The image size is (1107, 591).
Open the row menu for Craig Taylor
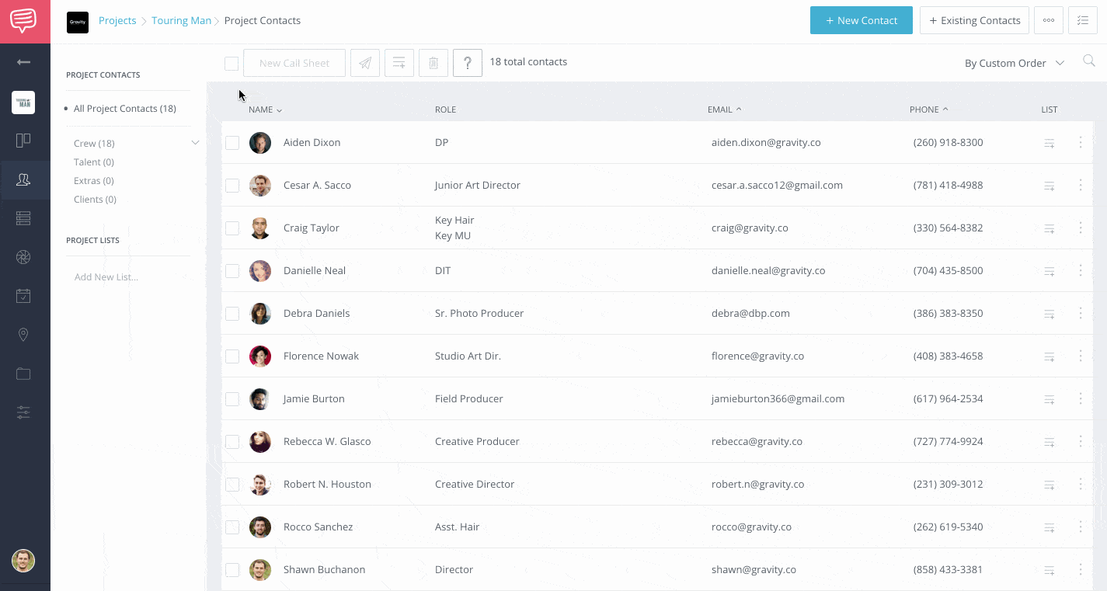tap(1081, 228)
